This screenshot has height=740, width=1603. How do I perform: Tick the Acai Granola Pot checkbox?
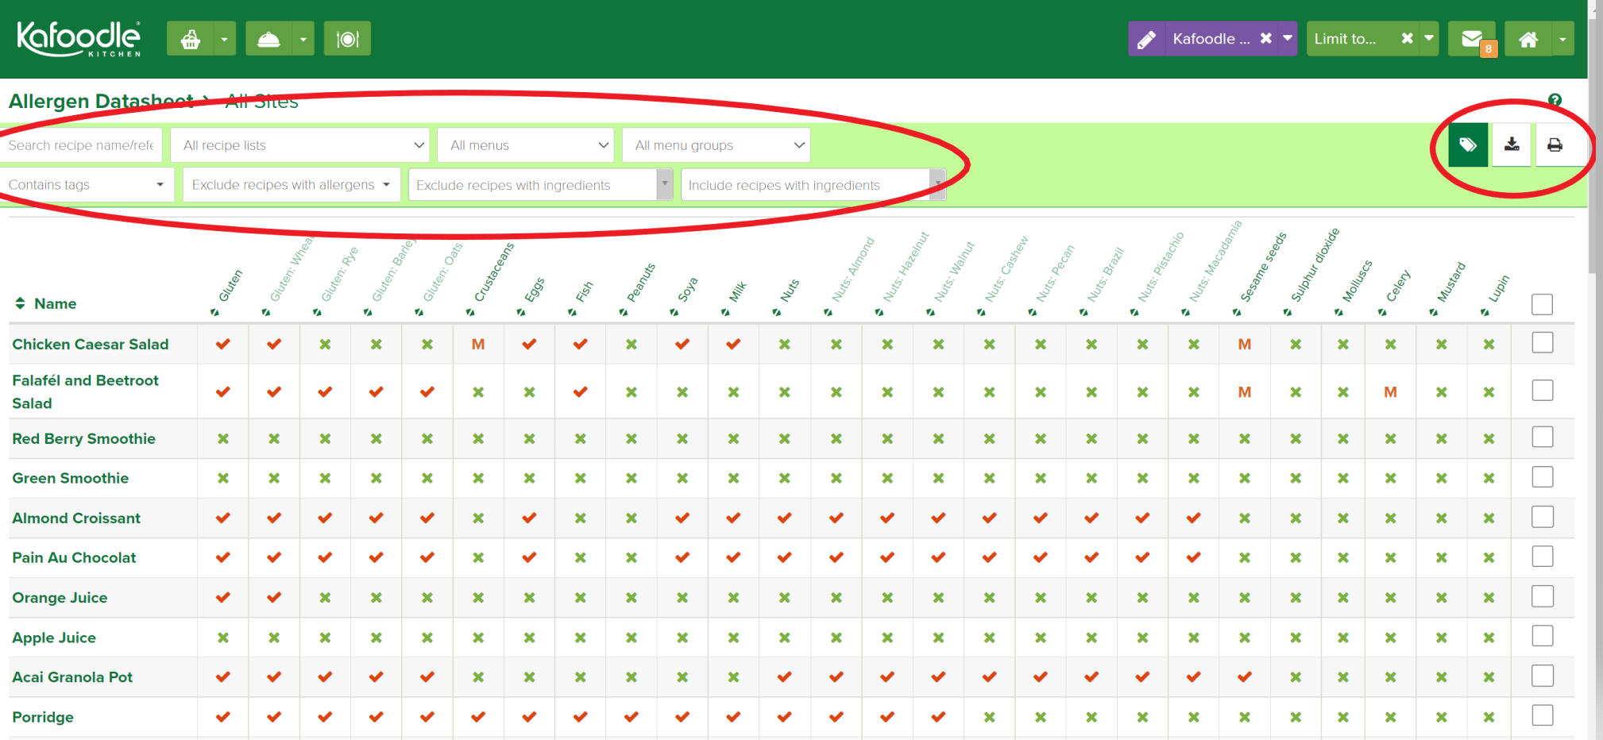point(1542,676)
